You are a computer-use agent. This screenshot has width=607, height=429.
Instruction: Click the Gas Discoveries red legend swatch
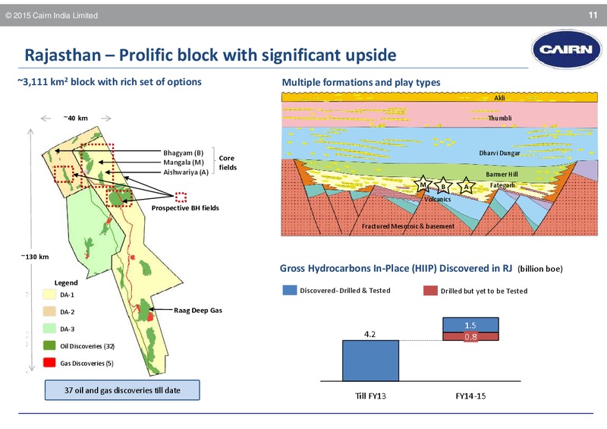click(x=49, y=363)
